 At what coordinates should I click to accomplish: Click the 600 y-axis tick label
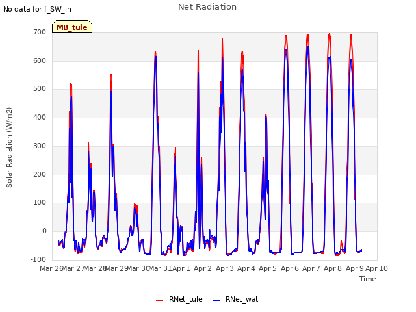tap(40, 60)
